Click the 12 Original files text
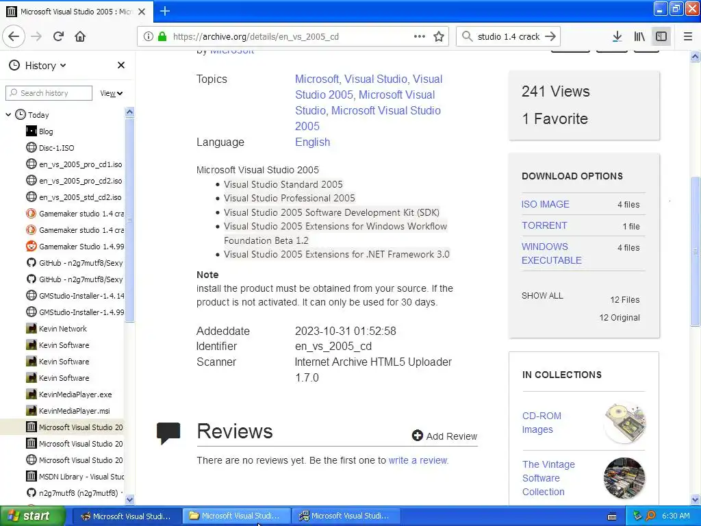 [619, 318]
